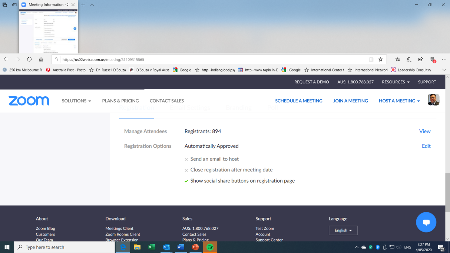Reload the page with refresh icon
This screenshot has height=253, width=450.
tap(29, 59)
